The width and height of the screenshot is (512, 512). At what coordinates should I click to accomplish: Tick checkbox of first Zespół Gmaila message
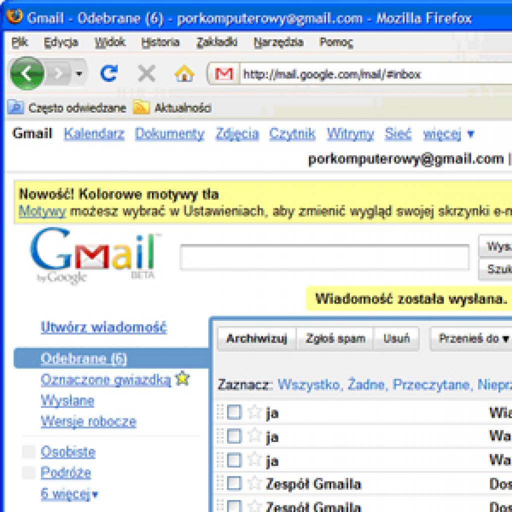234,483
